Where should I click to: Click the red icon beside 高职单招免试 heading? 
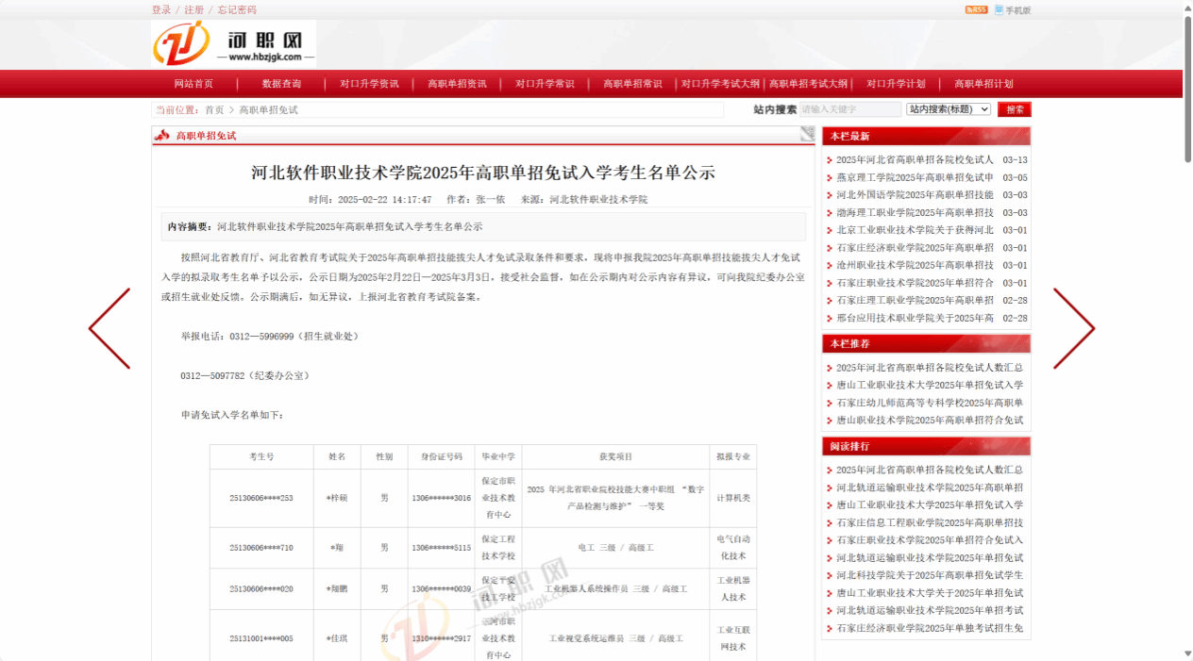tap(162, 136)
